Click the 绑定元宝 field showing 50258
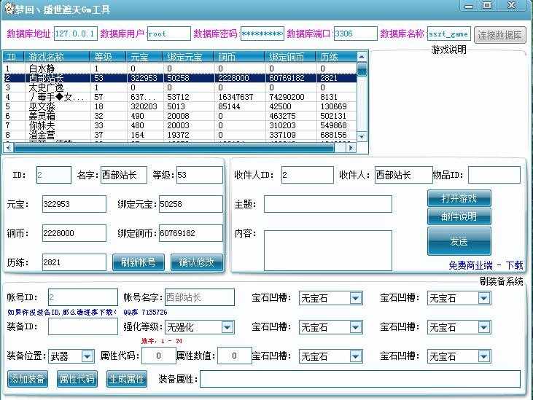This screenshot has height=400, width=533. pos(191,204)
